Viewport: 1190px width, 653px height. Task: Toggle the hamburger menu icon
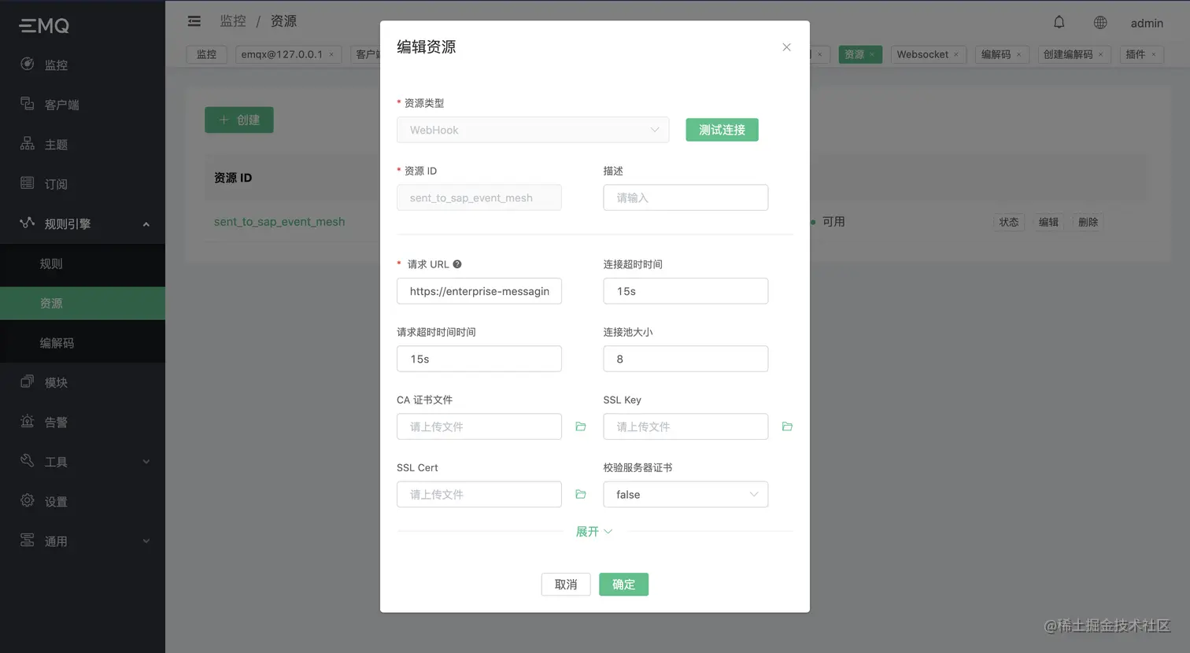click(194, 21)
